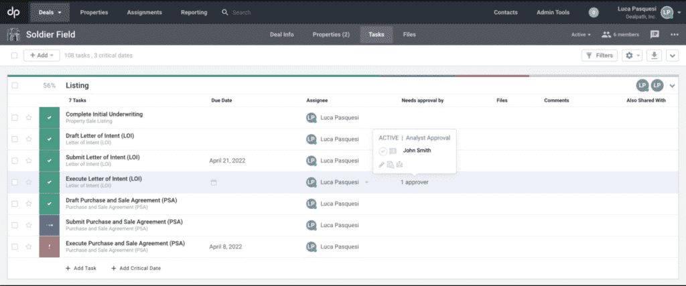Check the Draft Letter of Intent checkbox
Screen dimensions: 686x286
(x=15, y=139)
